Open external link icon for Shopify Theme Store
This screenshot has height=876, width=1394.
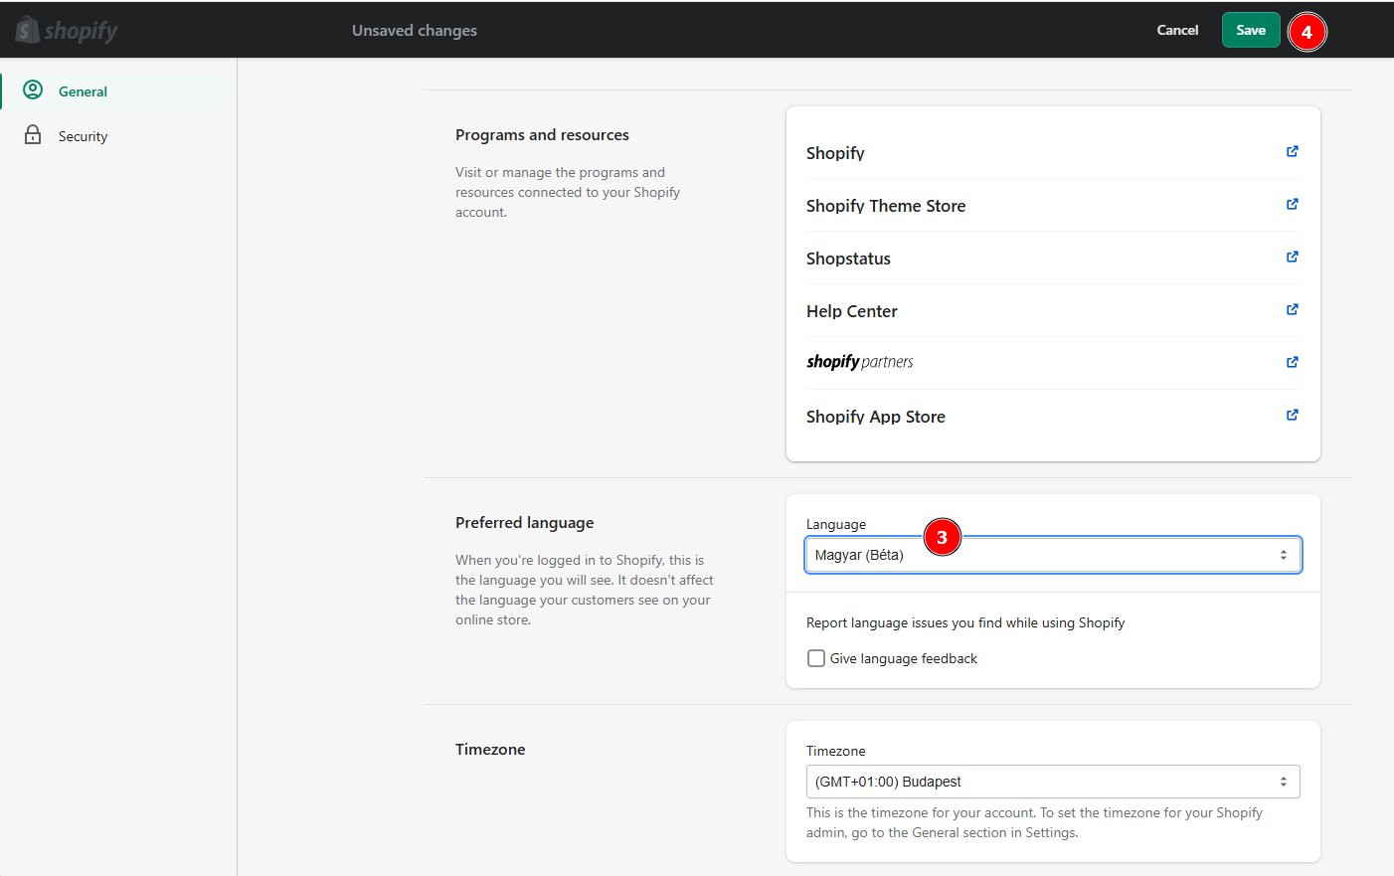tap(1292, 204)
